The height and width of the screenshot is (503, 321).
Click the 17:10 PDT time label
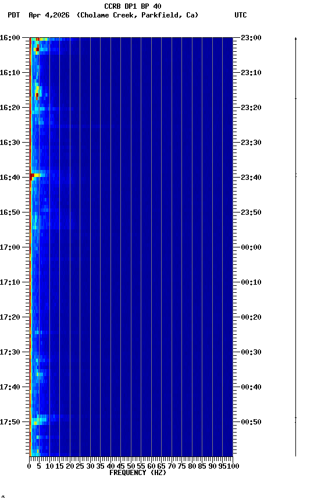click(10, 282)
